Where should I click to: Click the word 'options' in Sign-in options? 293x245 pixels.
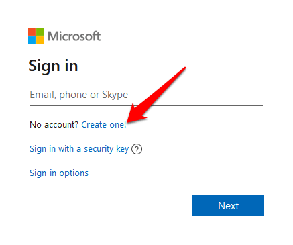tap(74, 173)
